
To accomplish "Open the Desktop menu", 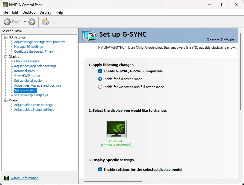I will (x=29, y=12).
